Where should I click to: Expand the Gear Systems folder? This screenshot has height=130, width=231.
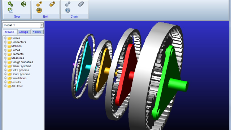pos(5,74)
